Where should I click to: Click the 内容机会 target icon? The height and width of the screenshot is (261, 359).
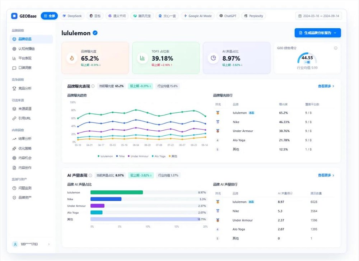click(x=14, y=158)
